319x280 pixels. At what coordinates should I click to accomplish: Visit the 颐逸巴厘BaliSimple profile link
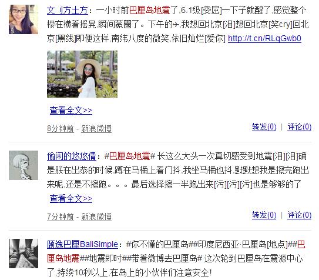coord(82,244)
